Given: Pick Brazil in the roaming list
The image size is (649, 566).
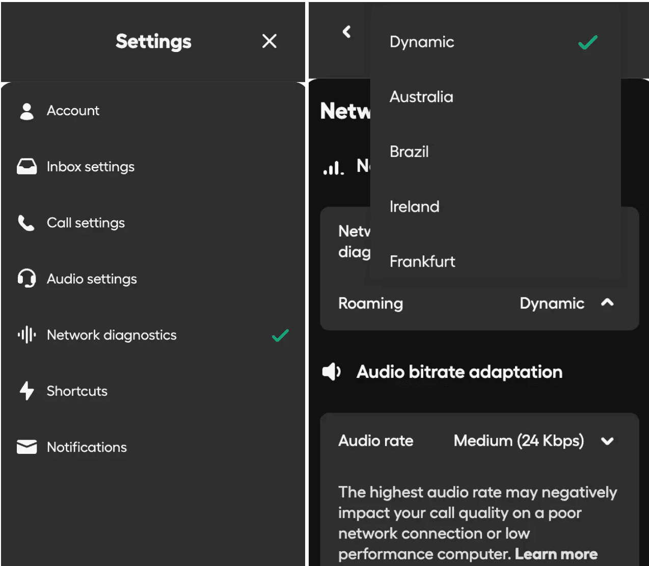Looking at the screenshot, I should point(409,152).
